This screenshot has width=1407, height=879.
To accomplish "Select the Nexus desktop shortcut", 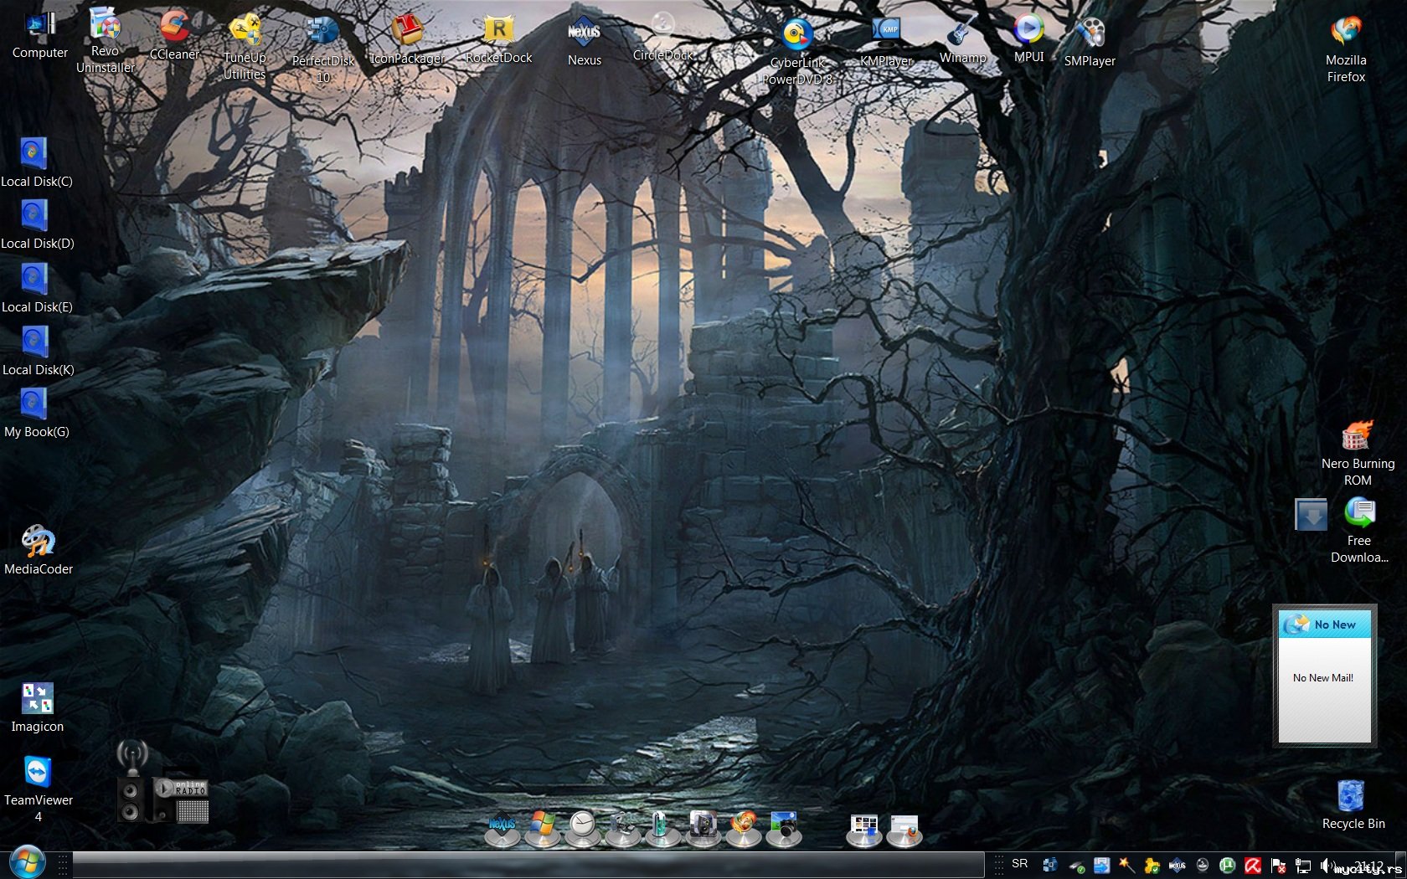I will pyautogui.click(x=584, y=42).
